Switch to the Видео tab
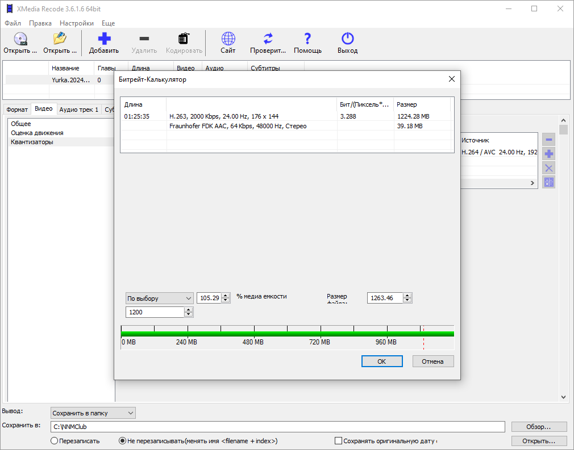Screen dimensions: 574x450 [44, 108]
